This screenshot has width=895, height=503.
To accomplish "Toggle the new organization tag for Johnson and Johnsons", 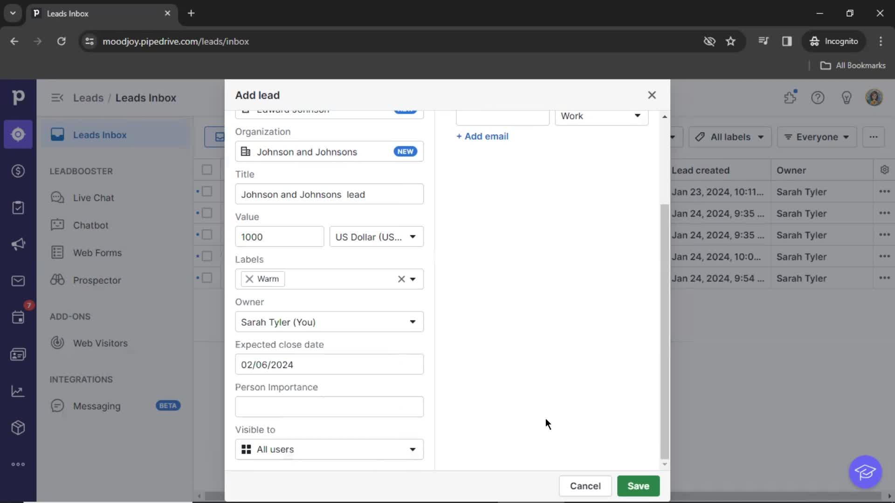I will pos(405,152).
